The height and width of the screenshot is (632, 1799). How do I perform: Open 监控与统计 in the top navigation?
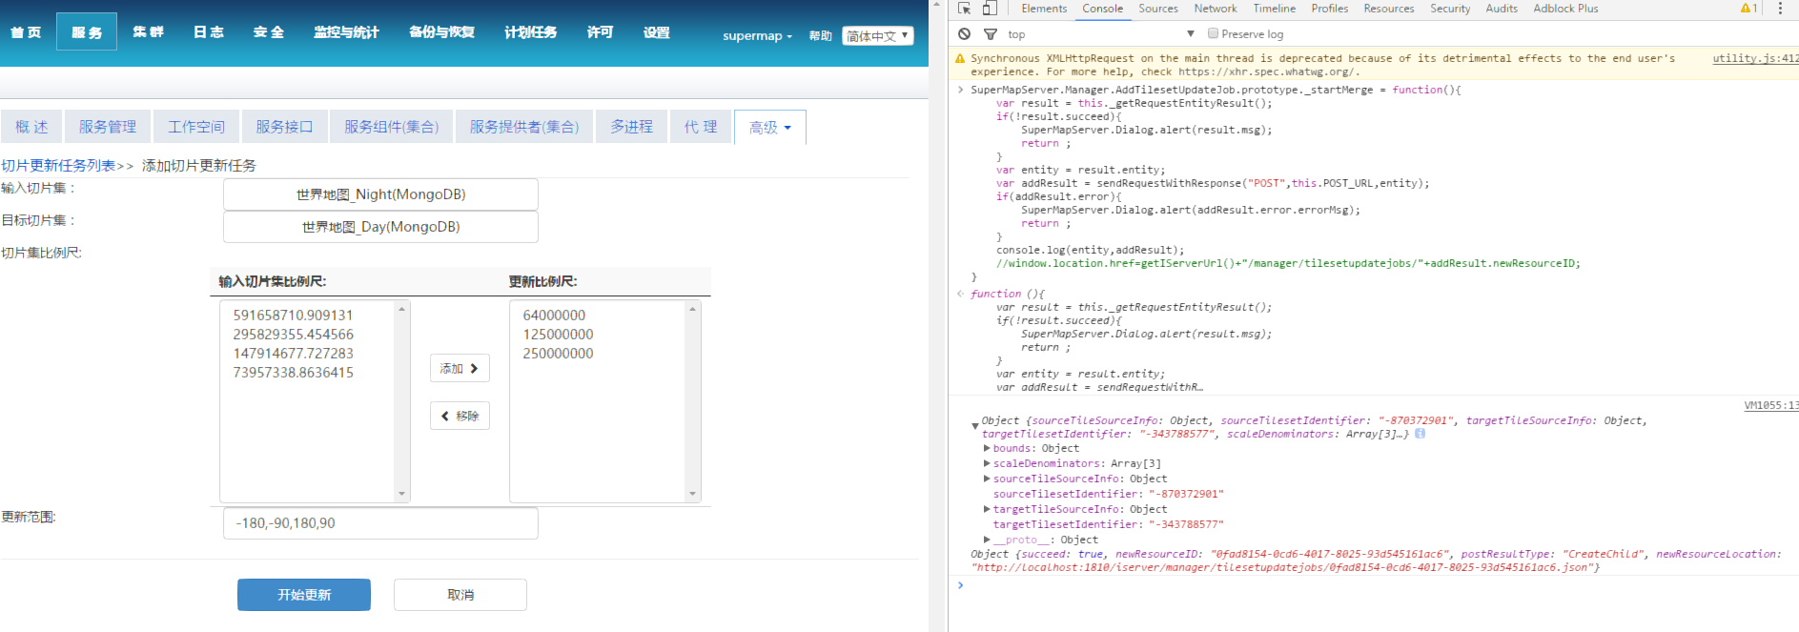pyautogui.click(x=346, y=32)
